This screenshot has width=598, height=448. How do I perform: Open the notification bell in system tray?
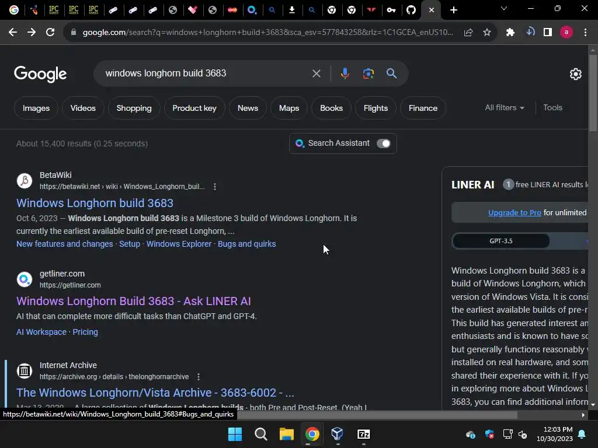[x=582, y=434]
